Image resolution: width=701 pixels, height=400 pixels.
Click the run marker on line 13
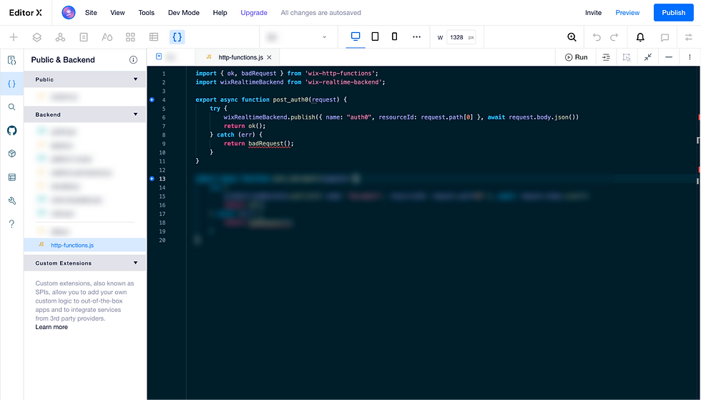point(152,178)
